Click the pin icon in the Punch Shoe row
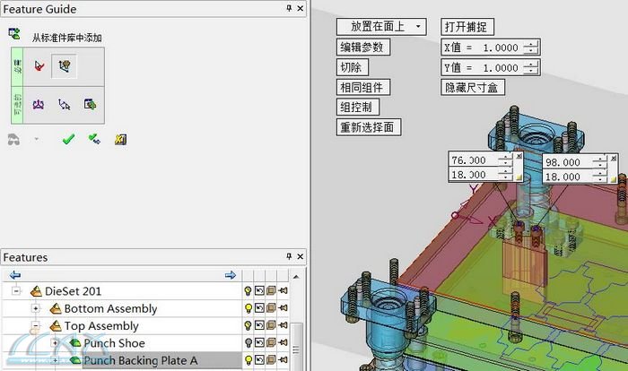 283,342
